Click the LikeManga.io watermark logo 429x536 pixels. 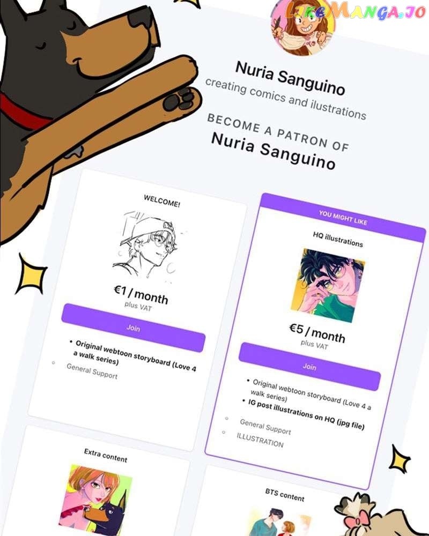coord(356,11)
